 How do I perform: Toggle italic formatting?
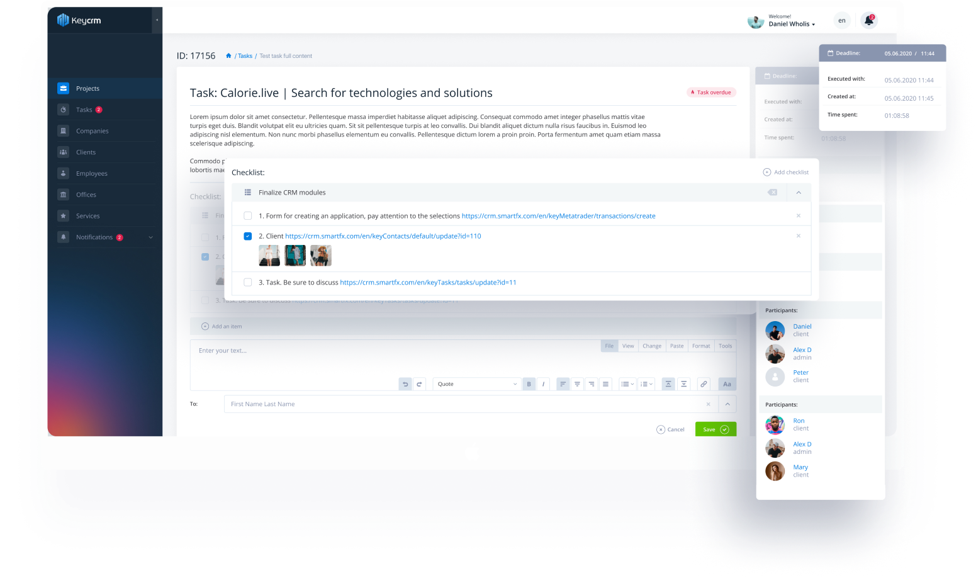[x=543, y=384]
